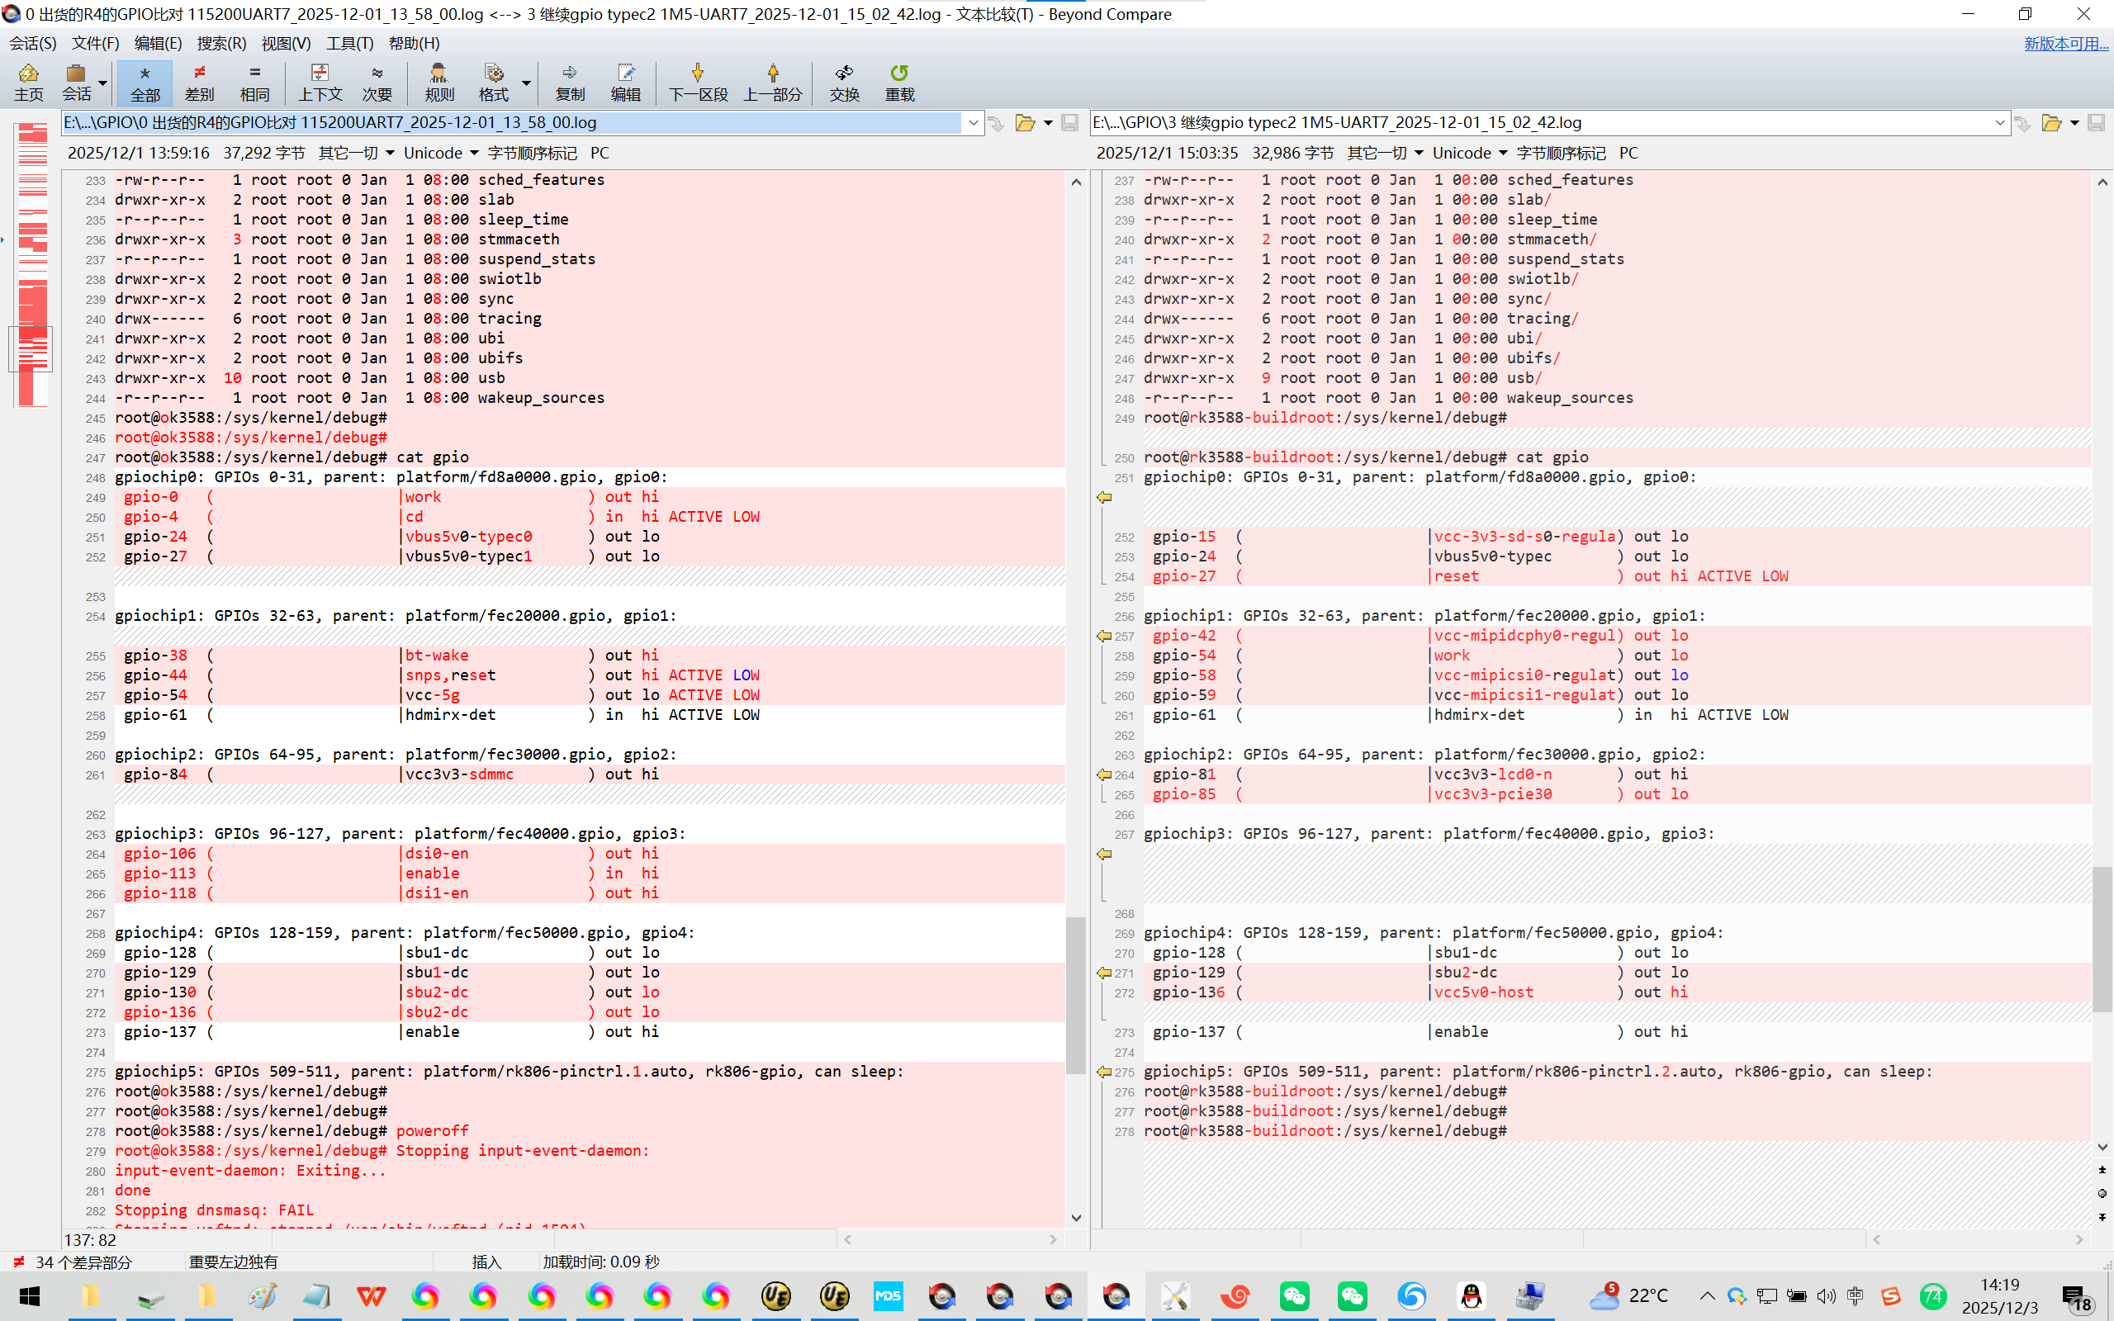Viewport: 2114px width, 1321px height.
Task: Expand the left file path dropdown
Action: 973,123
